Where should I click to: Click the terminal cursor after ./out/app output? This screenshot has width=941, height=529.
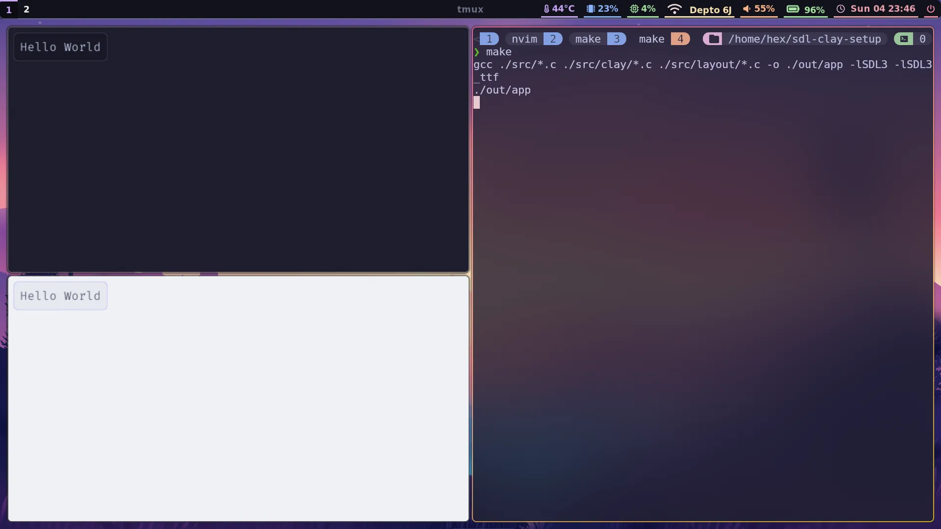(x=477, y=102)
